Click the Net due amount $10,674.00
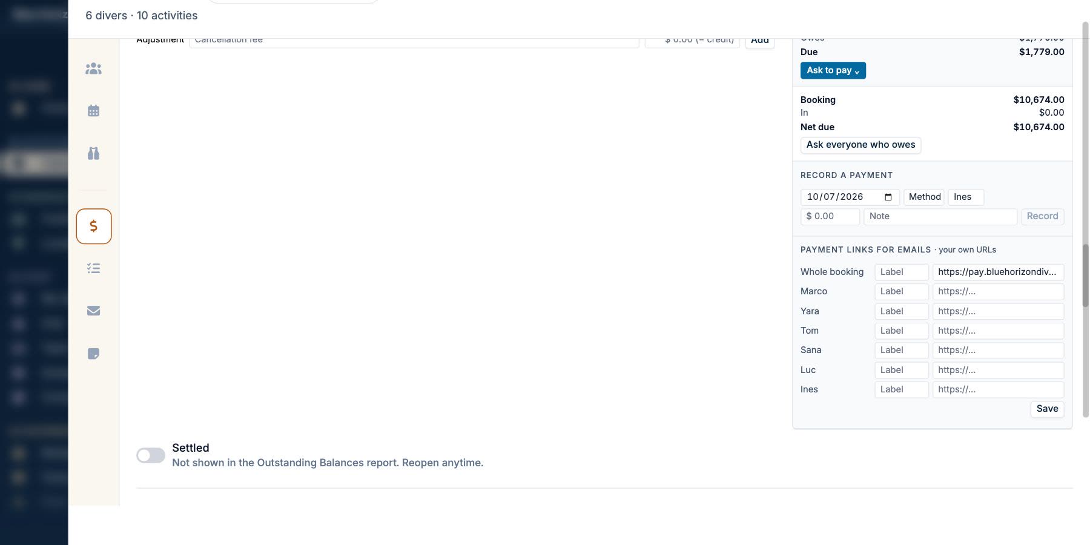 (x=1039, y=127)
